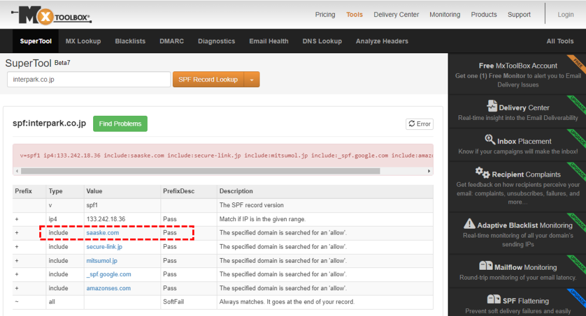
Task: Open the Blacklists tab
Action: [x=130, y=42]
